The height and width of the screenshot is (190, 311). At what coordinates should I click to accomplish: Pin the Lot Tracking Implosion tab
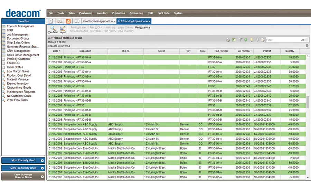click(147, 21)
